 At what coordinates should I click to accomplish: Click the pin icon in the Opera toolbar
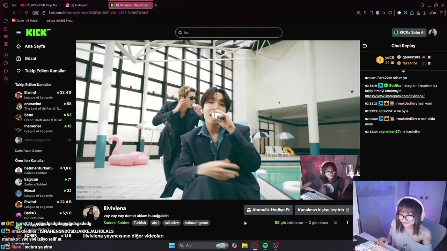click(365, 13)
